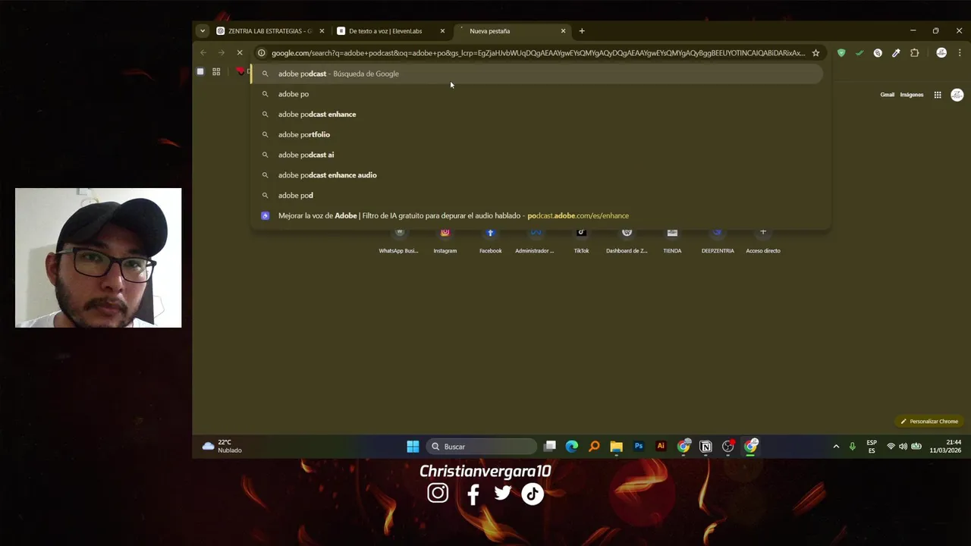Open the TikTok shortcut

click(x=582, y=241)
